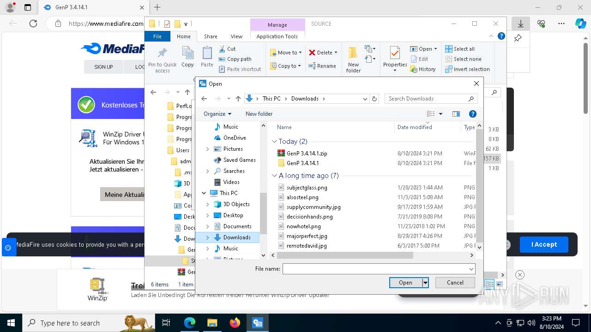Open the Organize dropdown menu
This screenshot has height=332, width=591.
(217, 114)
